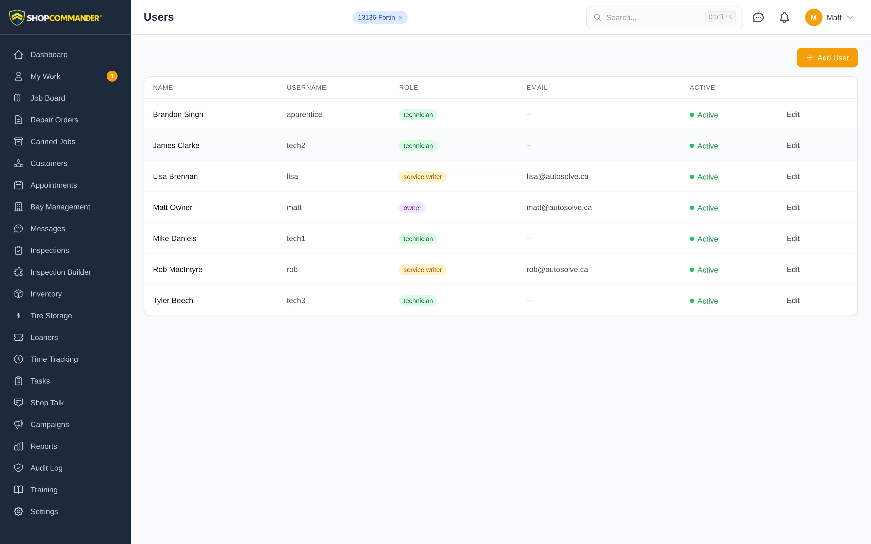Click the Settings gear icon
This screenshot has height=544, width=871.
[18, 512]
